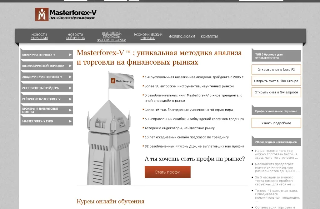Open Книги Masterforex-V sidebar item

click(x=47, y=55)
